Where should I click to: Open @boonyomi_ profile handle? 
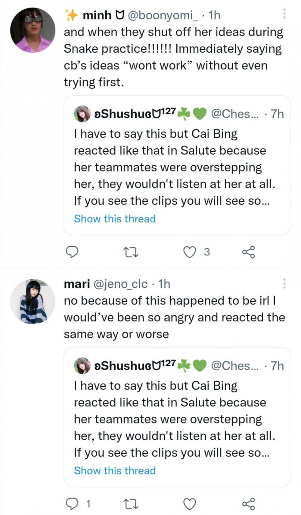tap(163, 15)
